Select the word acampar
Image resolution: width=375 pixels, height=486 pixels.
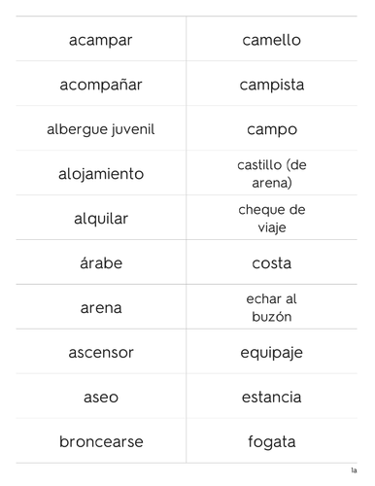(100, 41)
